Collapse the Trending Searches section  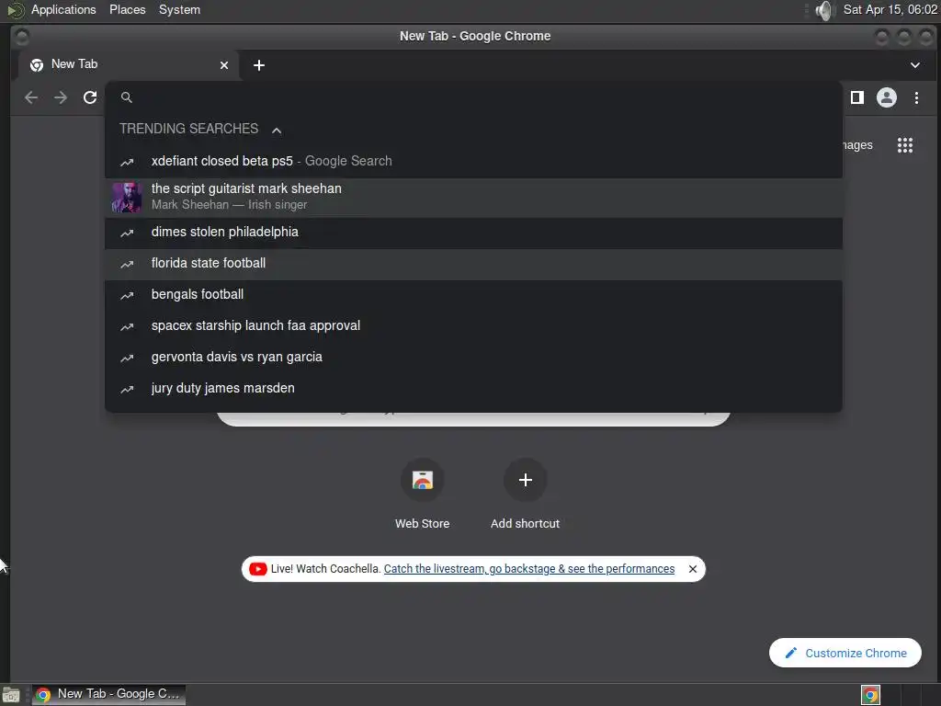click(x=277, y=130)
